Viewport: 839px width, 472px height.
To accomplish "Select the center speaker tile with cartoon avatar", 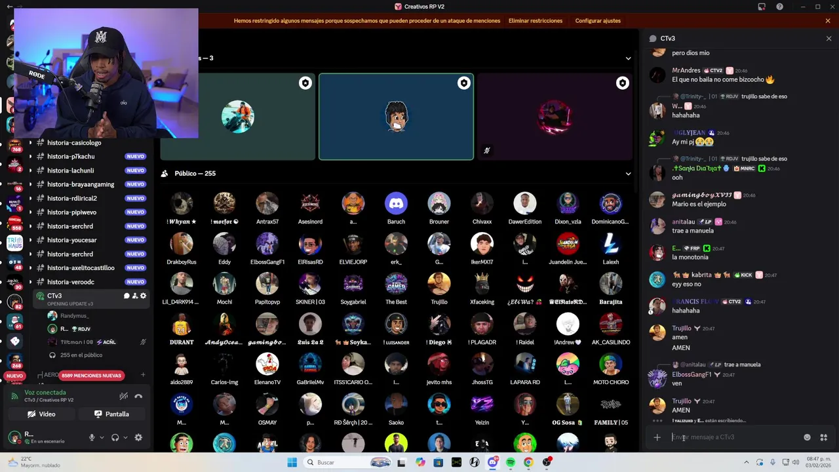I will 396,117.
